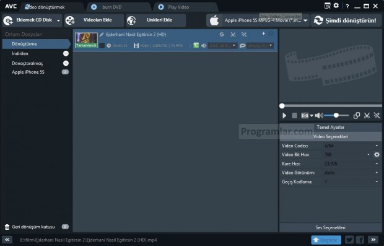Image resolution: width=384 pixels, height=246 pixels.
Task: Open the Altyazı subtitle dropdown
Action: coord(260,46)
